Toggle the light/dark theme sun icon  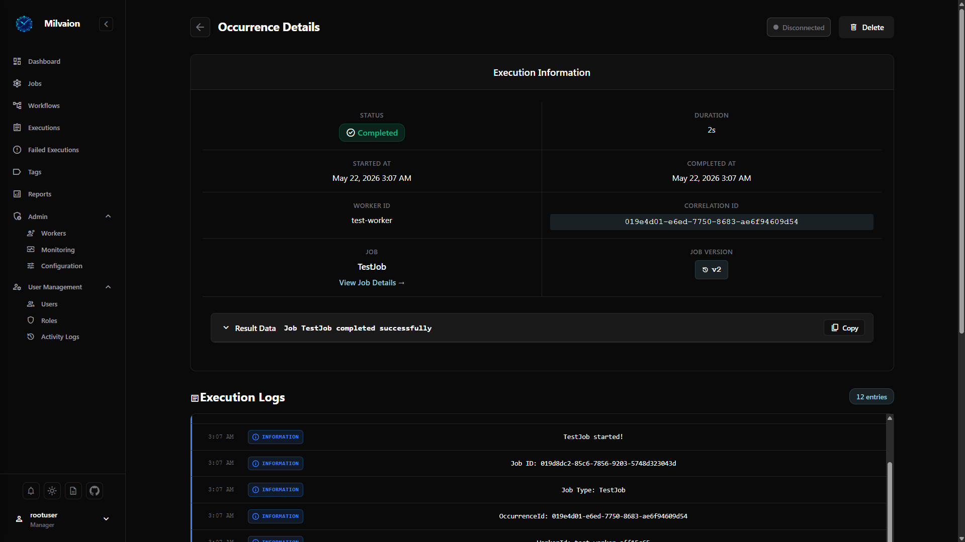(x=52, y=491)
